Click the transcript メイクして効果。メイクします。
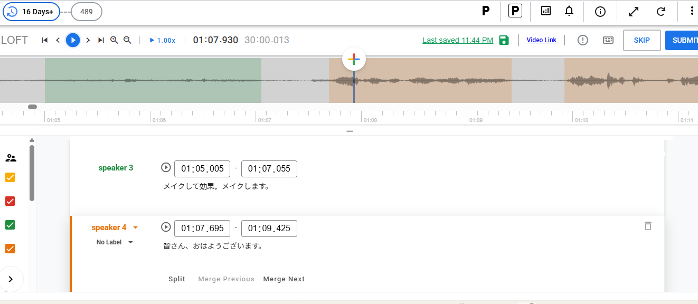The height and width of the screenshot is (304, 698). 216,186
